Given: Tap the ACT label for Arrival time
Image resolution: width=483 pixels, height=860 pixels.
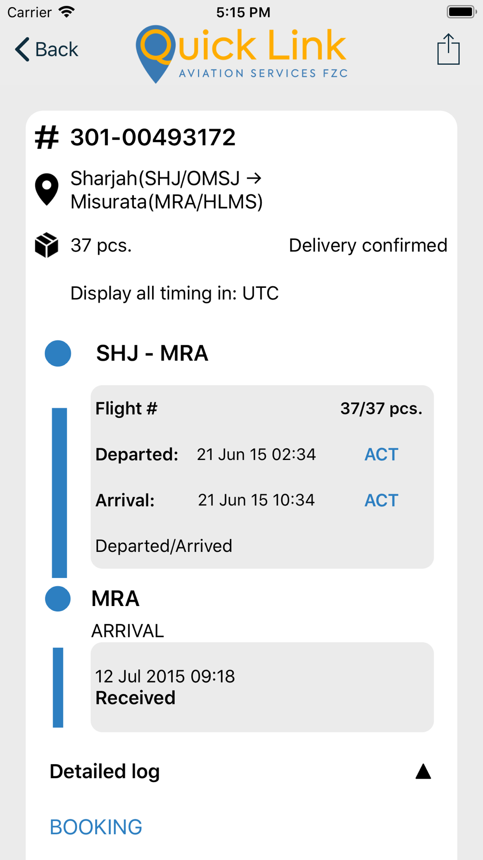Looking at the screenshot, I should click(x=381, y=500).
